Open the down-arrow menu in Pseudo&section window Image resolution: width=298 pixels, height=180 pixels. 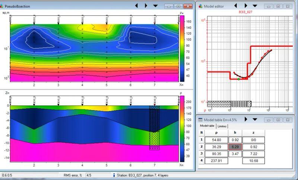point(156,6)
